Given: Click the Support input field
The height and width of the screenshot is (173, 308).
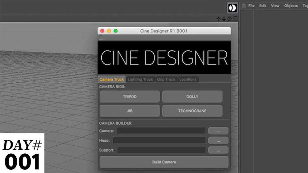Looking at the screenshot, I should pyautogui.click(x=161, y=150).
